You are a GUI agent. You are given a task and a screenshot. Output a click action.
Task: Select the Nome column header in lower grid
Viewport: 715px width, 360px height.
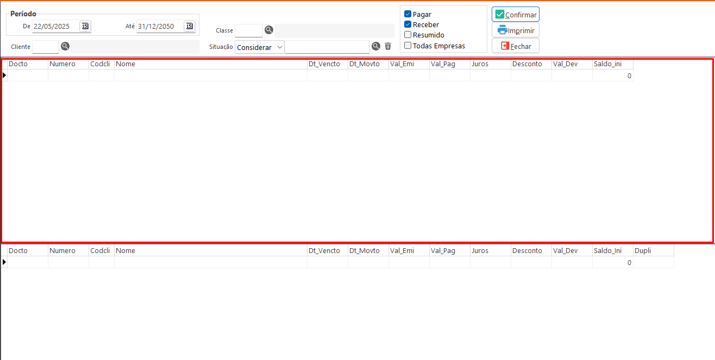(210, 251)
